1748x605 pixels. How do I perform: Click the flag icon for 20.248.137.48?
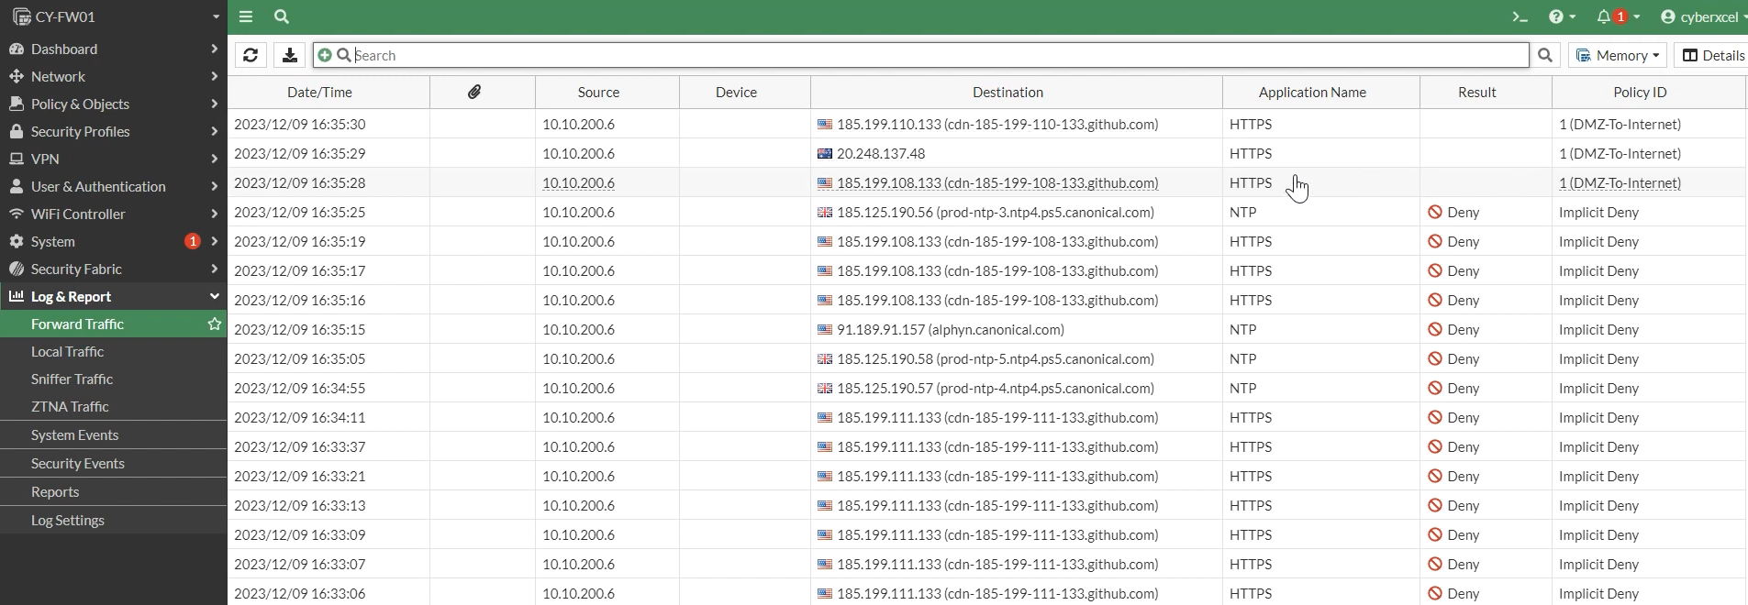pos(825,153)
